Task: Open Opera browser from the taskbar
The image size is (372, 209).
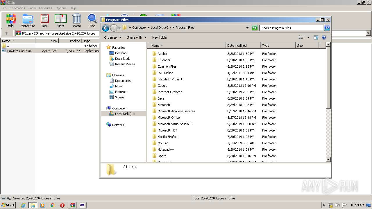Action: tap(62, 205)
